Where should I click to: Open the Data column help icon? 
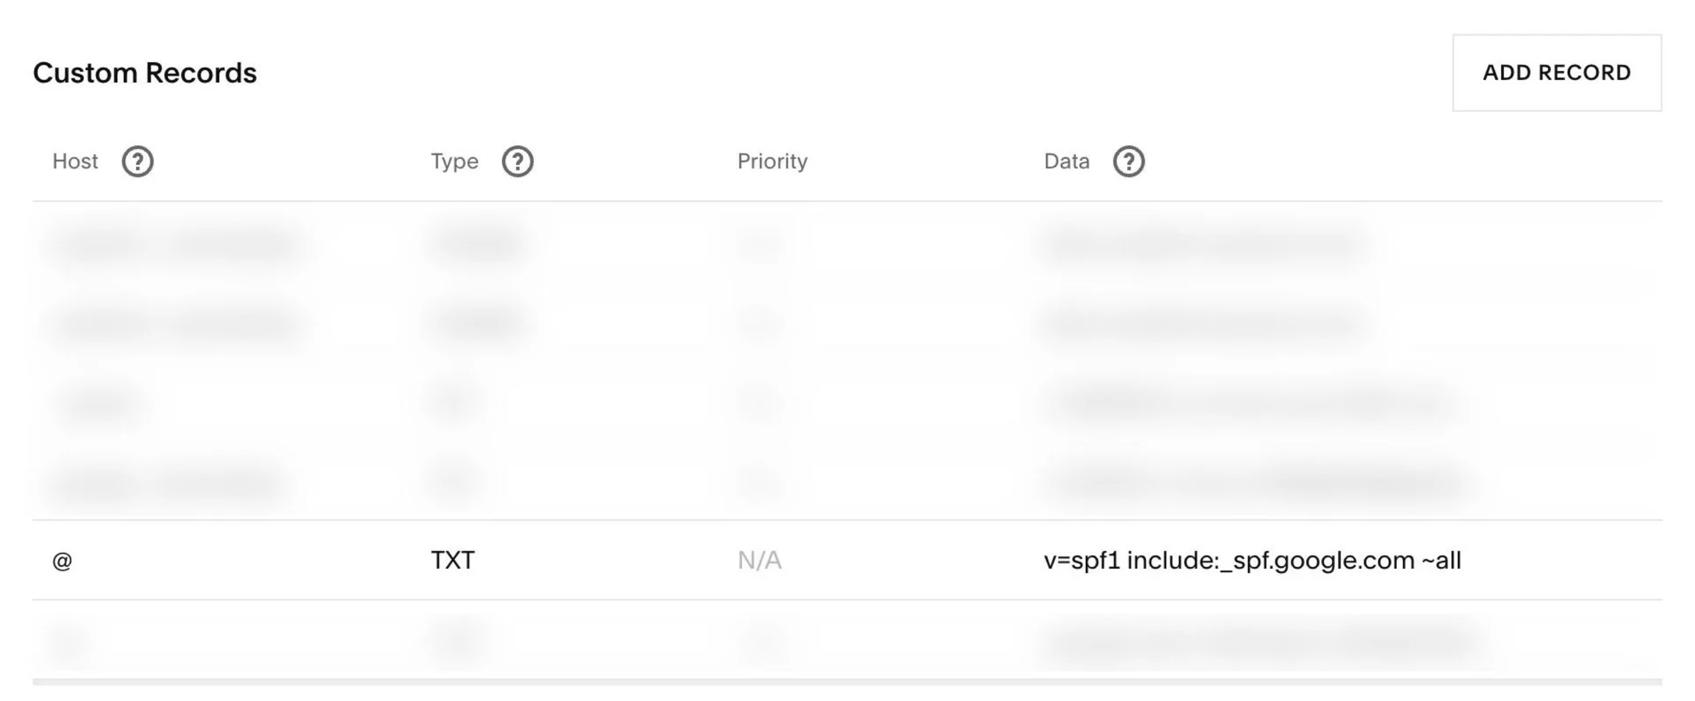(1128, 162)
